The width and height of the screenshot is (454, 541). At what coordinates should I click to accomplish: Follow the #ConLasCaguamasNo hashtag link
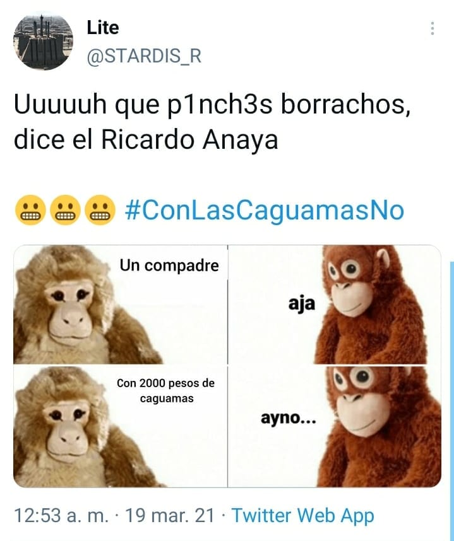[265, 210]
